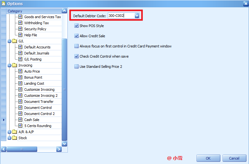Click scroll down arrow in category list
The width and height of the screenshot is (249, 164).
pos(64,144)
